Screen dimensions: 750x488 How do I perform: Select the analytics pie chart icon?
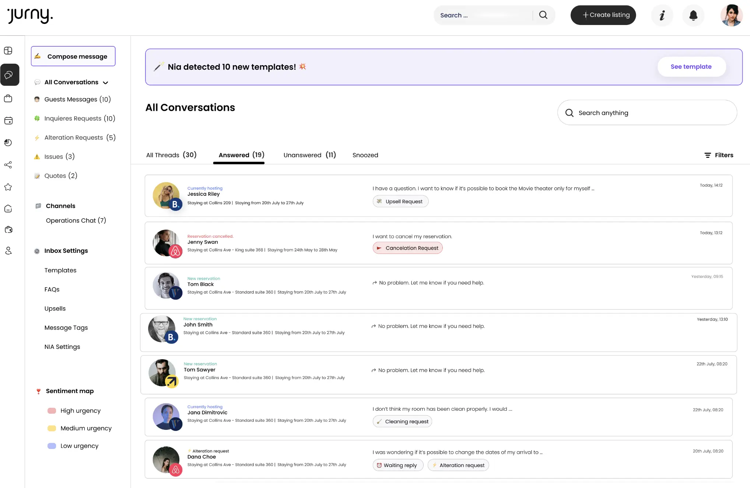[8, 142]
